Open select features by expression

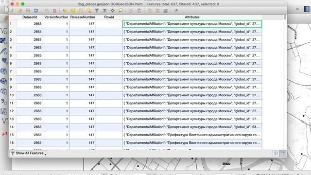(65, 11)
